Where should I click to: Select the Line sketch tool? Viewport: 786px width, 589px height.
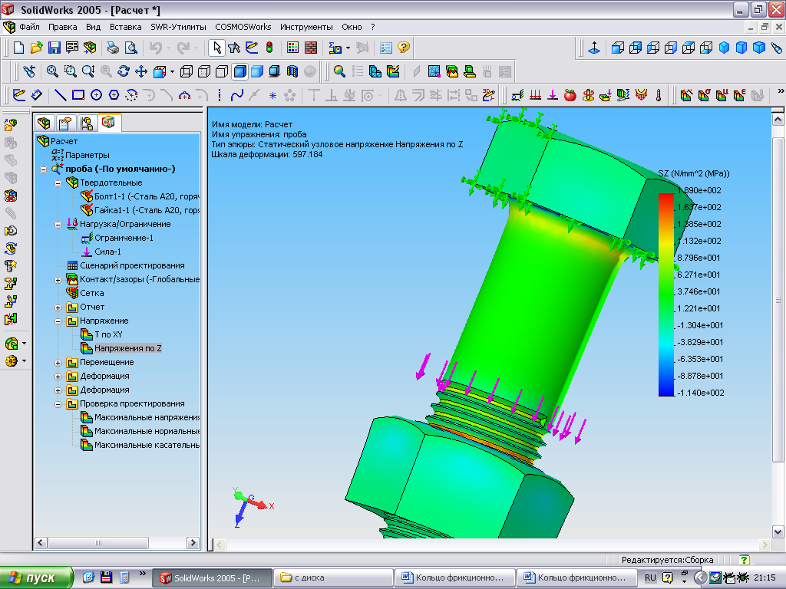point(60,95)
